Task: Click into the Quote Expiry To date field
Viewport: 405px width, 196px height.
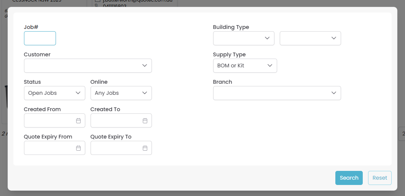Action: (116, 148)
